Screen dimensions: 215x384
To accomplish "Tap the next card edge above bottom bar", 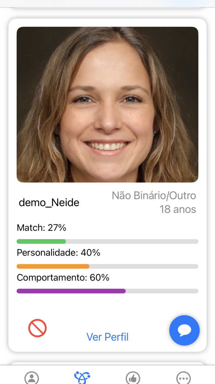I will tap(107, 363).
